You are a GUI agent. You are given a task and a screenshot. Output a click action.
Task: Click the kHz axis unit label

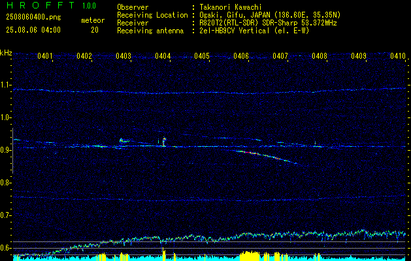[6, 53]
